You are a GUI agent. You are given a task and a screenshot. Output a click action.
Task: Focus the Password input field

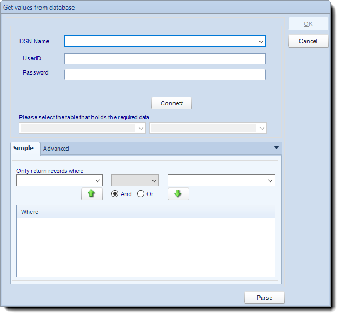165,75
